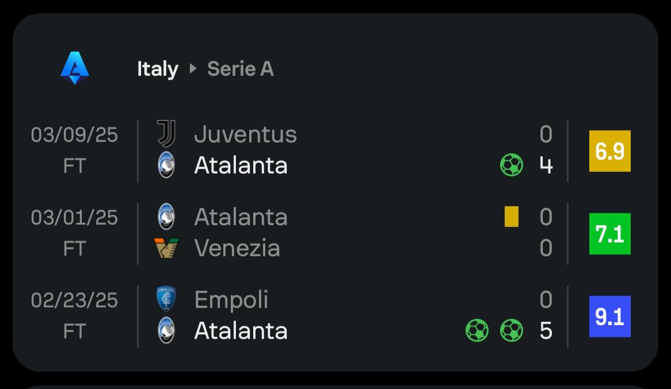
Task: Click the Venezia club crest
Action: [x=166, y=248]
